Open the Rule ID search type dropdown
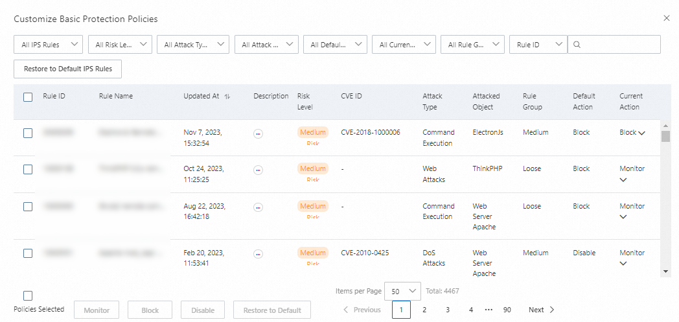The image size is (679, 322). [x=538, y=45]
